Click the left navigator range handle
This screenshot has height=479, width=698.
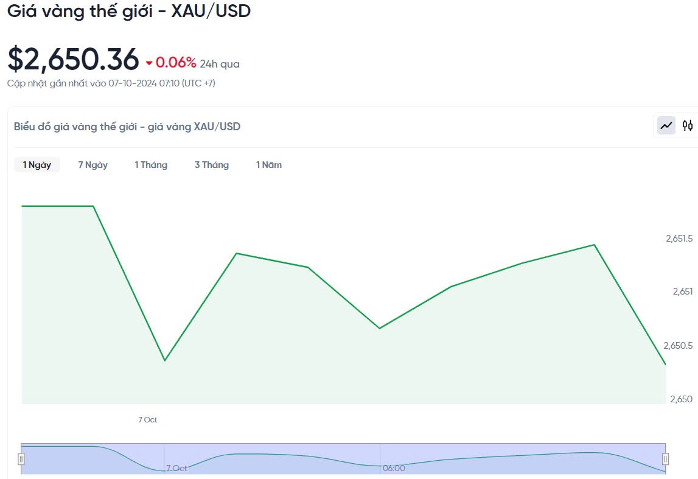pos(21,459)
